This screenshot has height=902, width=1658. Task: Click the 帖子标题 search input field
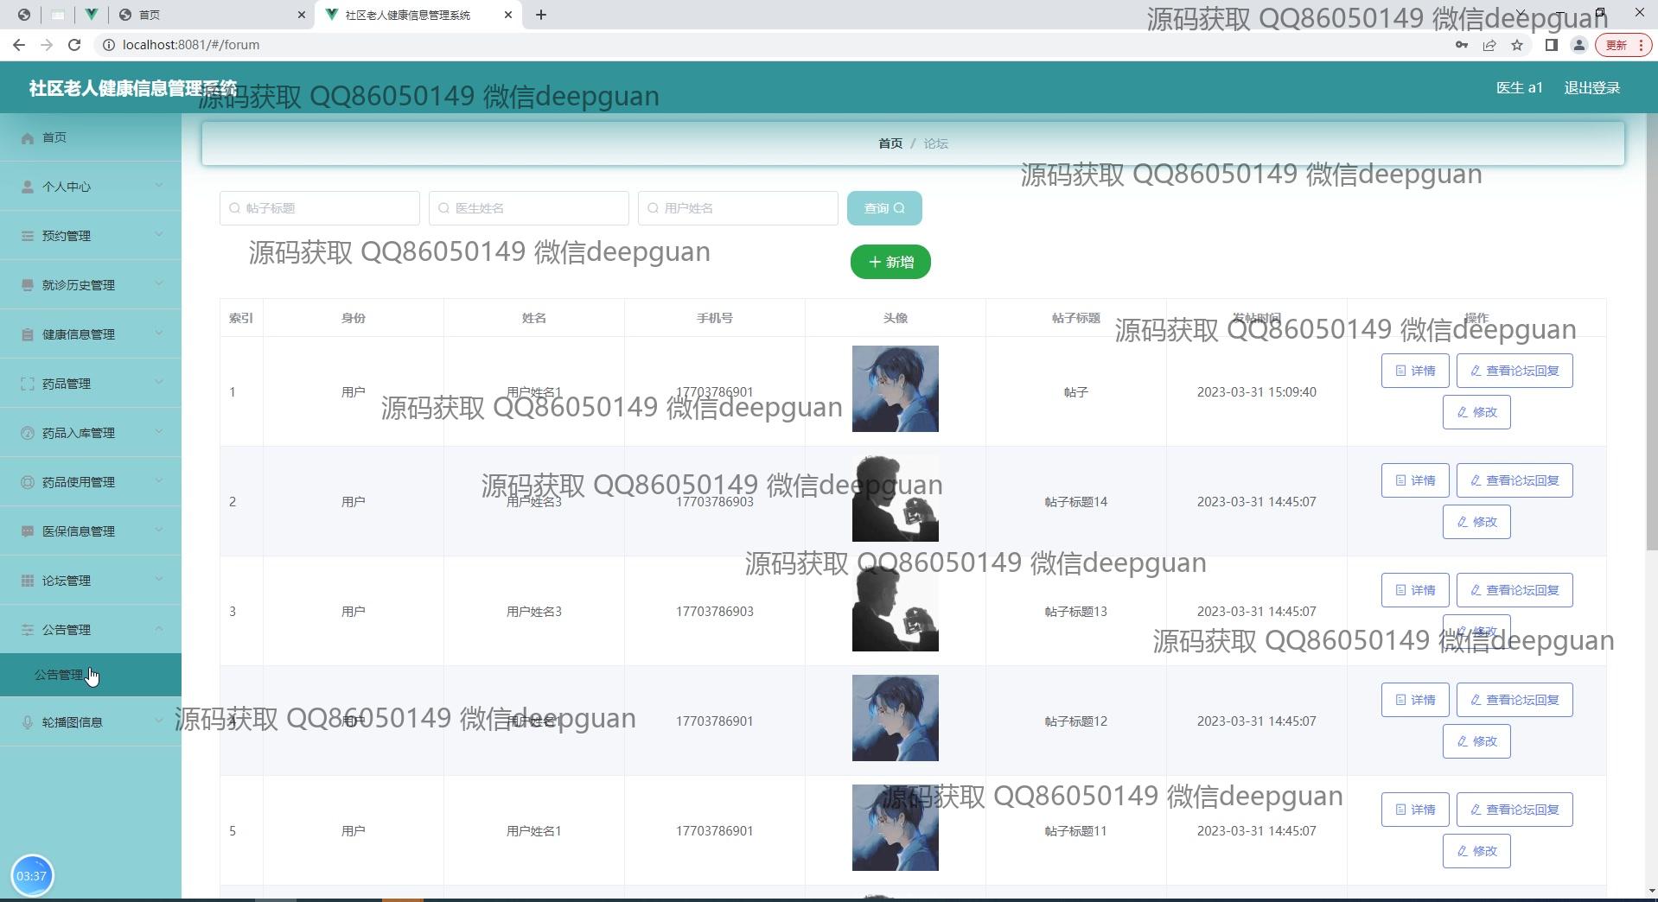320,208
